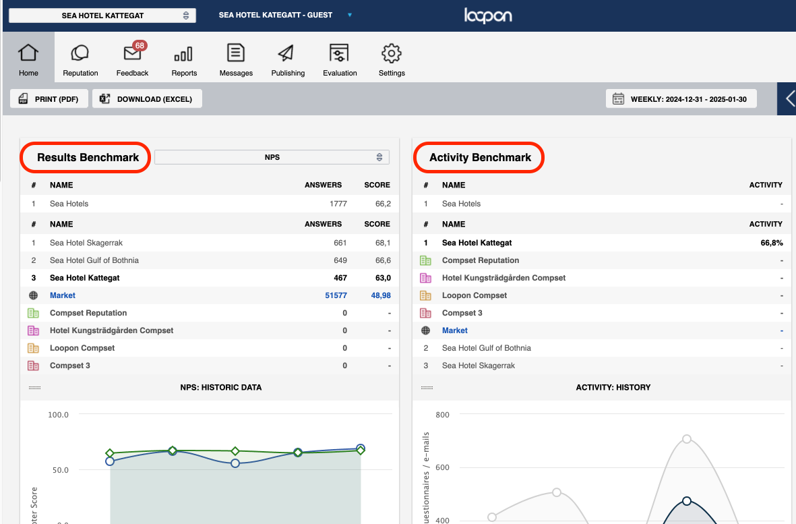Viewport: 796px width, 524px height.
Task: Click red Compset 3 icon in Results Benchmark
Action: 33,366
